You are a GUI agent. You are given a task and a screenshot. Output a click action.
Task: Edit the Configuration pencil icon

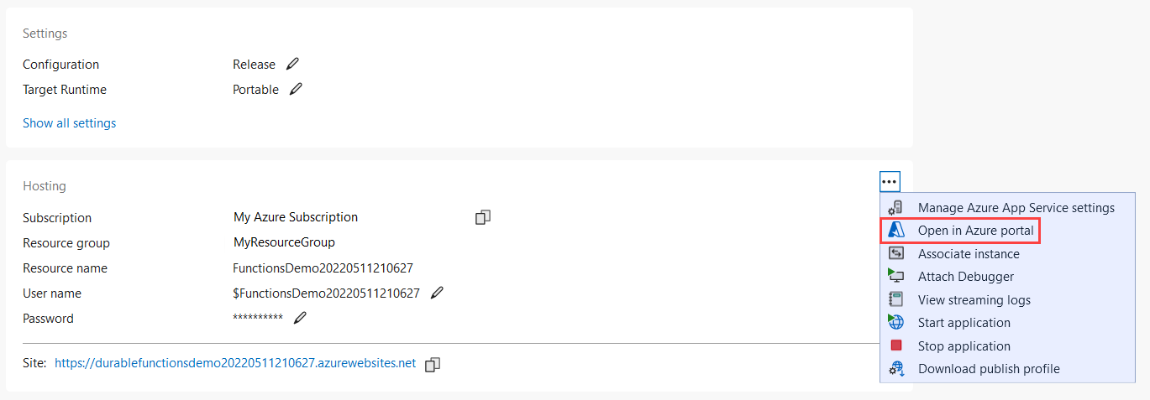coord(292,64)
